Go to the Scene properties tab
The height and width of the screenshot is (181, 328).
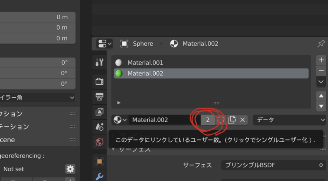[x=99, y=127]
